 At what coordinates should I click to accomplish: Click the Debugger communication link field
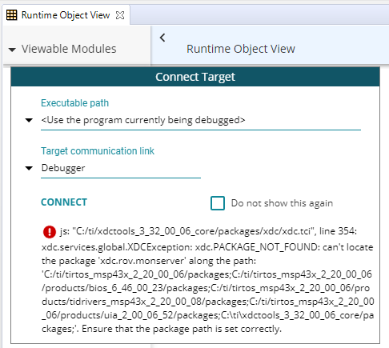coord(121,169)
